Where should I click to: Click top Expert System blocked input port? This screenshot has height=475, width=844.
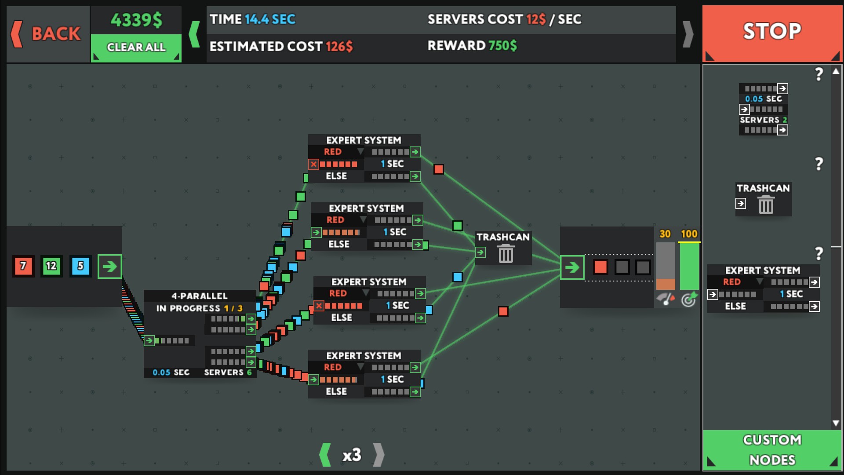[313, 164]
